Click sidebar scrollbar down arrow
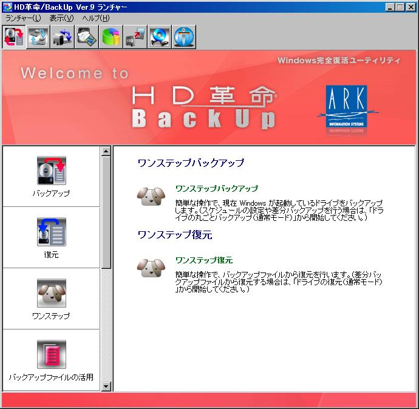This screenshot has width=419, height=409. click(106, 386)
